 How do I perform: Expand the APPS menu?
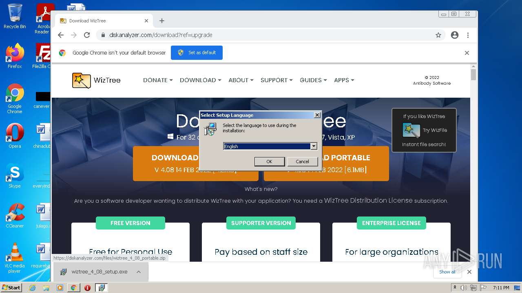(x=344, y=80)
